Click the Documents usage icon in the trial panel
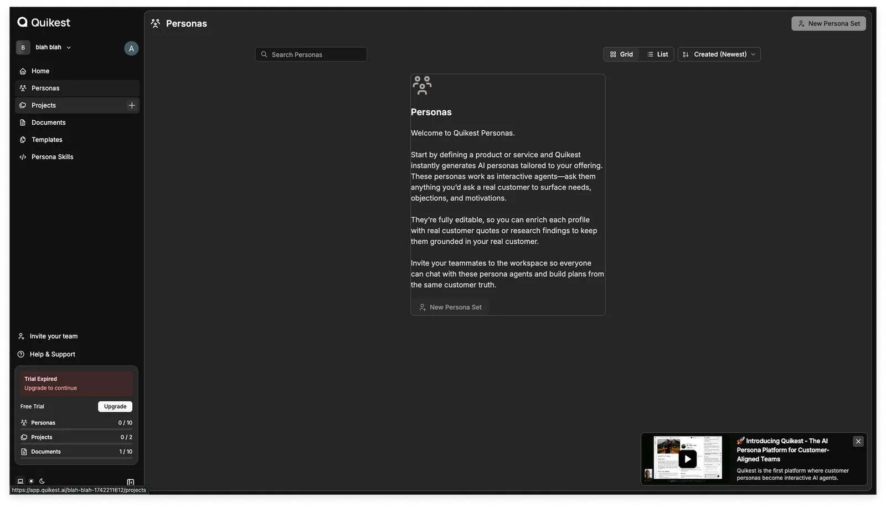 point(24,452)
